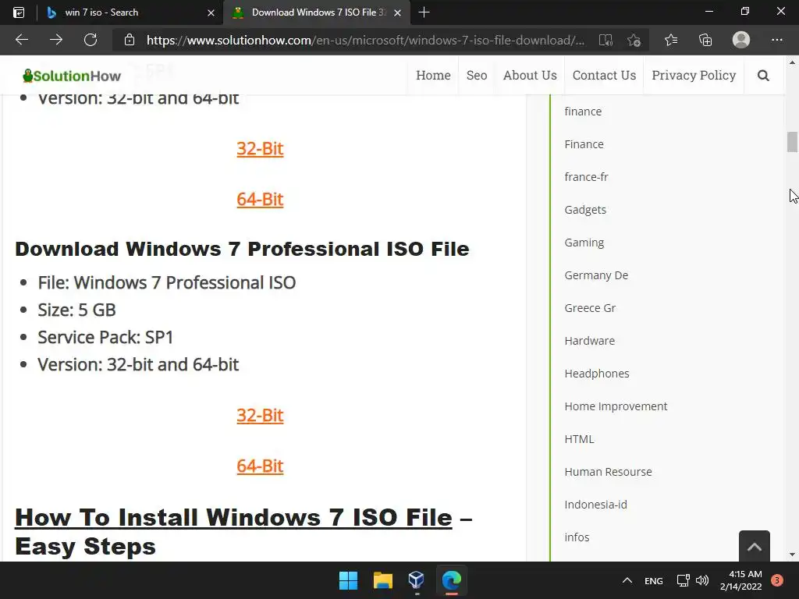Add page to favorites star-plus icon
This screenshot has width=799, height=599.
[x=634, y=41]
